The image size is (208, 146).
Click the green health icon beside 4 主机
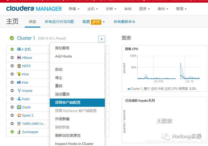pos(12,49)
